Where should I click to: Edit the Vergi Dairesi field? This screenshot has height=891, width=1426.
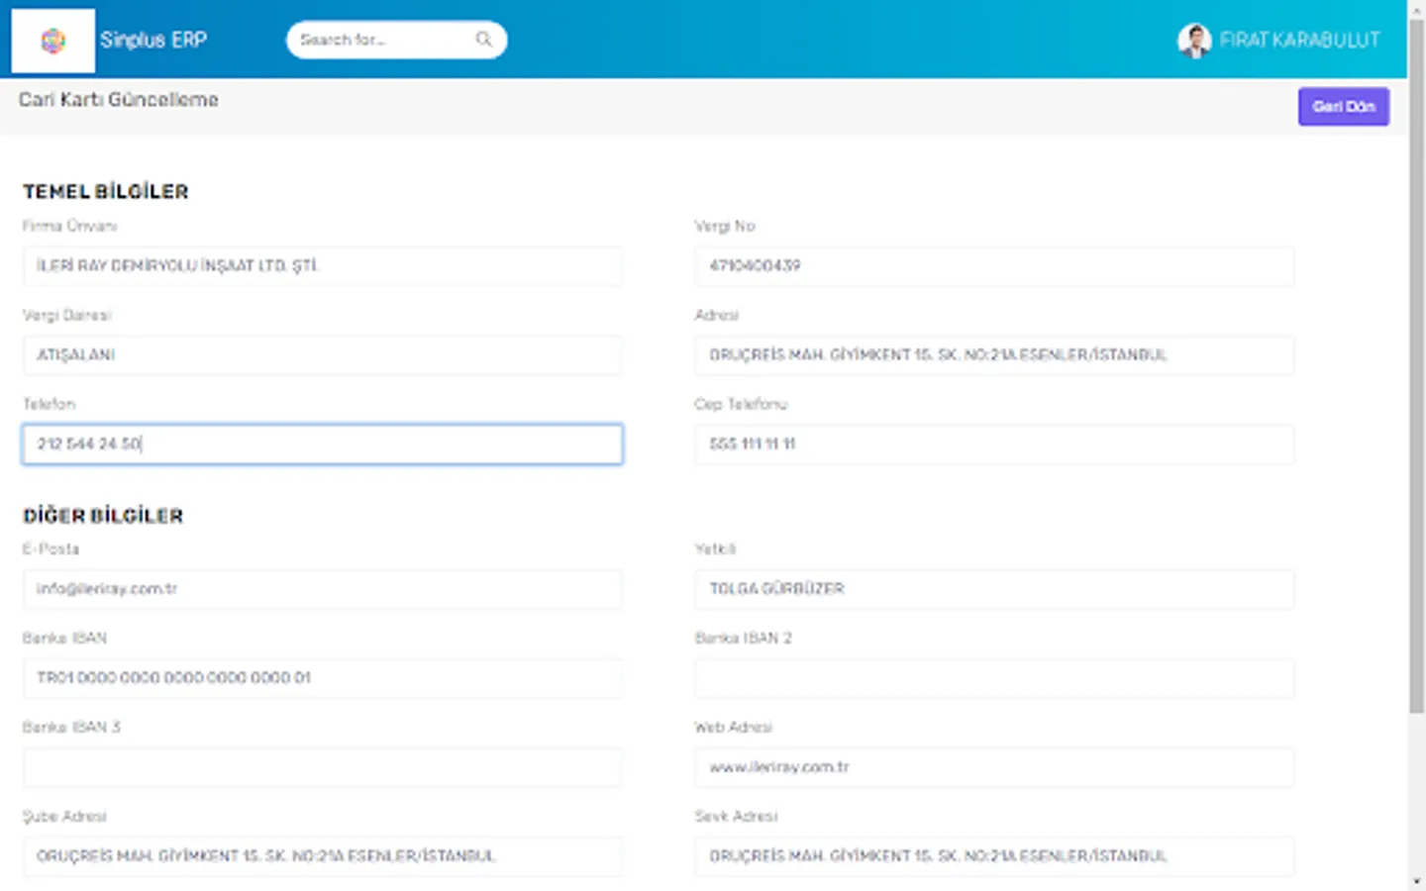323,355
